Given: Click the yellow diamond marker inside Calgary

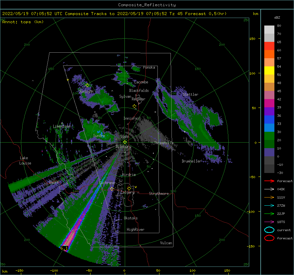Looking at the screenshot, I should coord(129,188).
